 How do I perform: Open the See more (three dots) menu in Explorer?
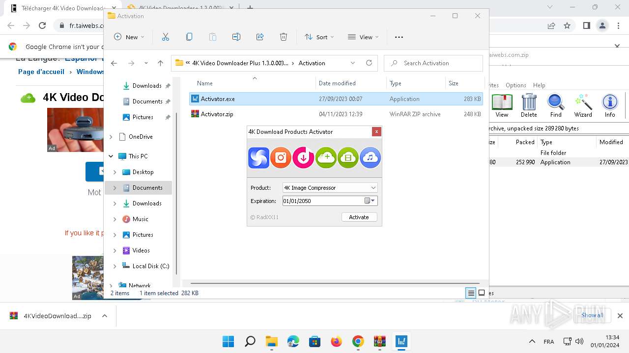tap(399, 37)
